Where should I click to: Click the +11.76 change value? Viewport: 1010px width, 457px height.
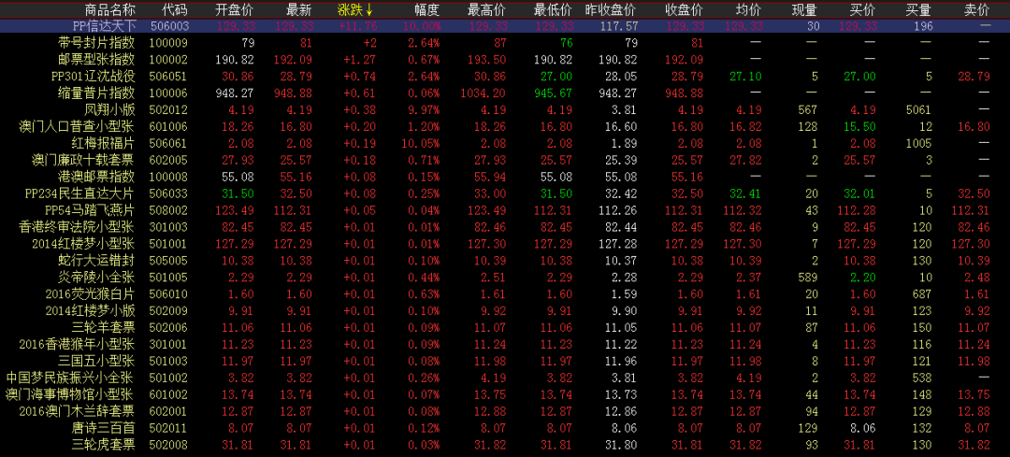[x=355, y=26]
